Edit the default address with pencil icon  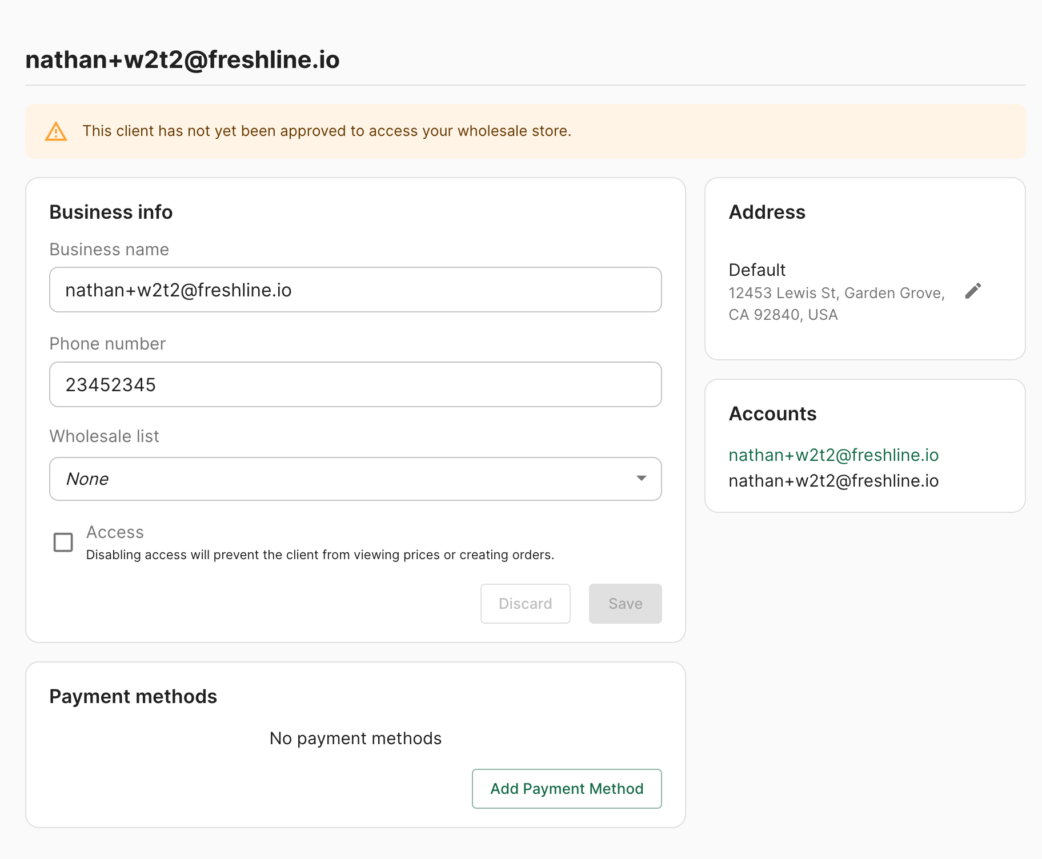point(973,291)
